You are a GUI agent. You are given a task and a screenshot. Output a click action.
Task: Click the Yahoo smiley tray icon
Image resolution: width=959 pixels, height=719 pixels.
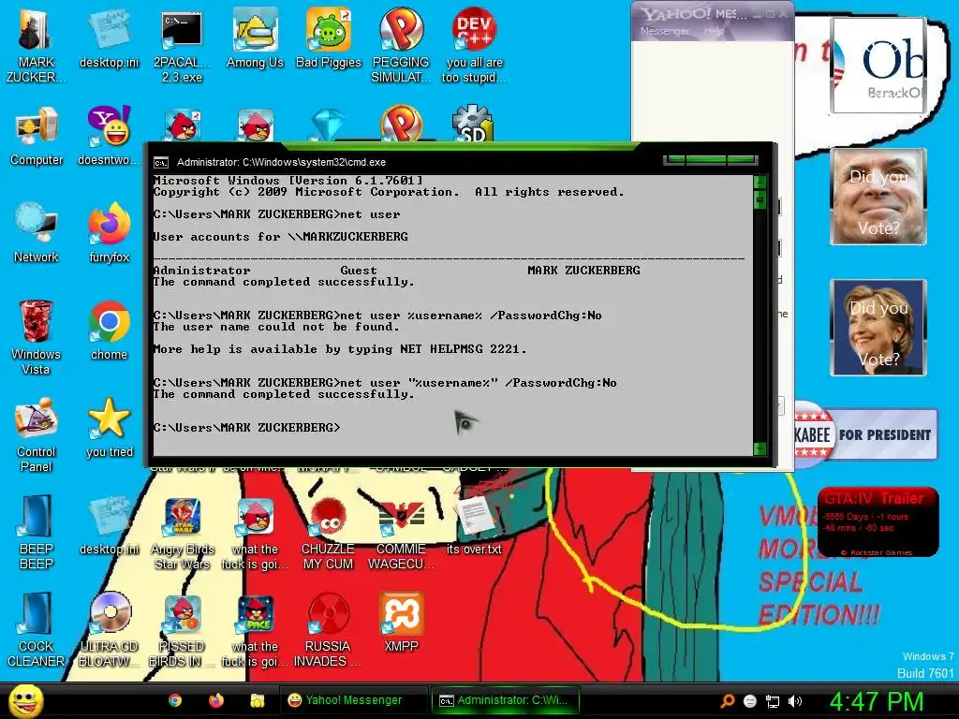point(750,701)
